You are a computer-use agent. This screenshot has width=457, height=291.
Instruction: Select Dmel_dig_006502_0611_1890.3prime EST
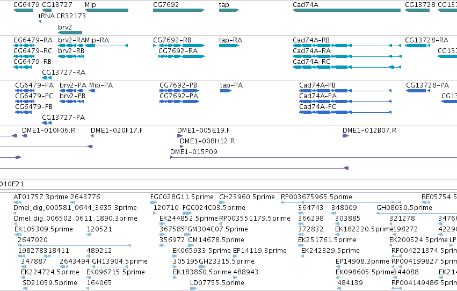point(16,224)
